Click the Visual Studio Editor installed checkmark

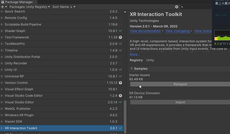click(x=120, y=102)
